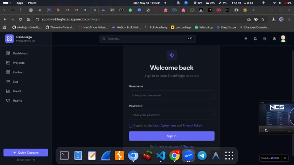
Task: Bookmark this page with star icon
Action: tap(263, 19)
